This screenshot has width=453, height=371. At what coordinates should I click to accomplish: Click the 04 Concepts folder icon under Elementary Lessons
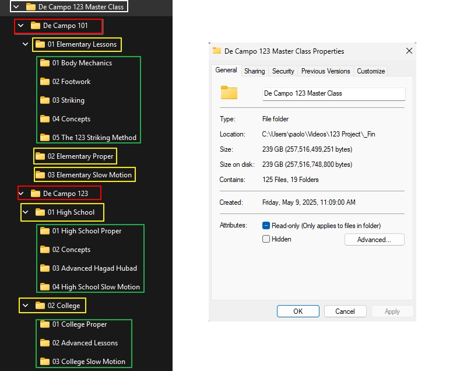click(44, 119)
